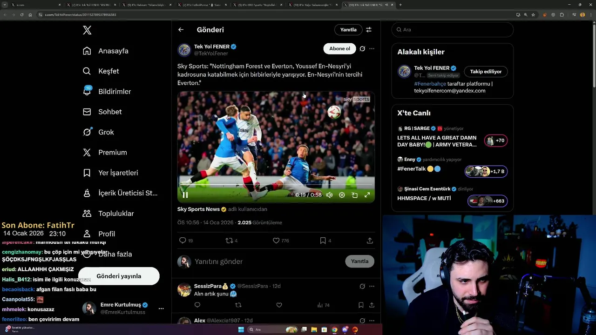This screenshot has width=596, height=335.
Task: Mute the video with speaker icon
Action: click(x=329, y=195)
